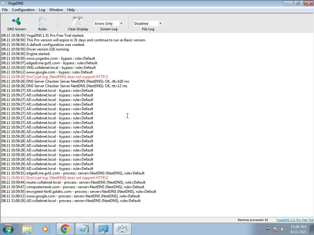Click the VM2.collabnet.local bypass line
The height and width of the screenshot is (235, 314).
(48, 68)
